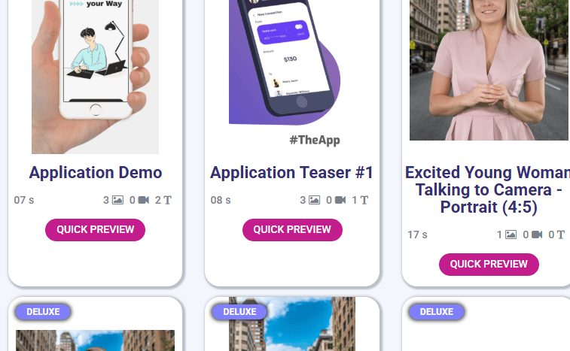Click the video camera icon on Application Teaser #1
The height and width of the screenshot is (351, 570).
[x=340, y=200]
